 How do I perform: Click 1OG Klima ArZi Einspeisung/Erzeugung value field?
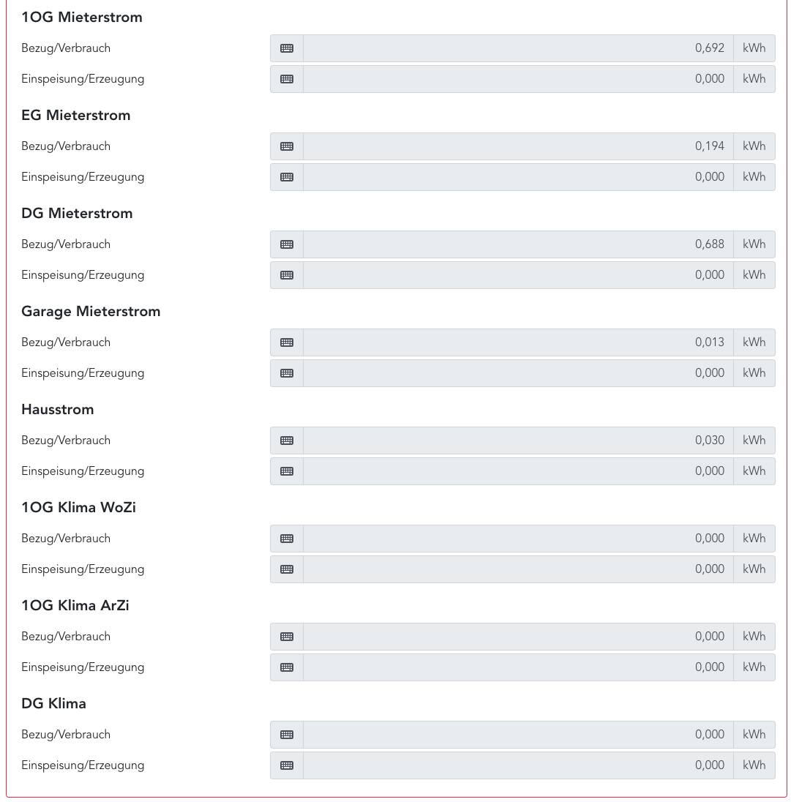coord(518,667)
